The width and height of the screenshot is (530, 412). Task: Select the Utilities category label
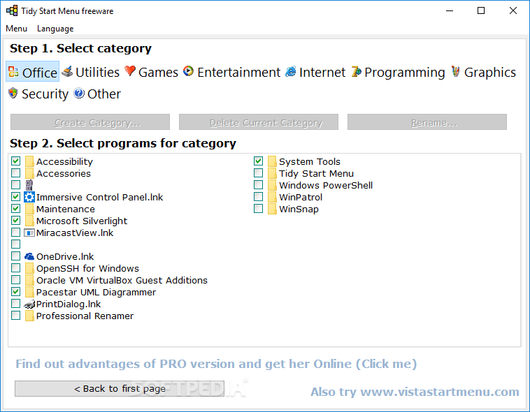coord(97,72)
